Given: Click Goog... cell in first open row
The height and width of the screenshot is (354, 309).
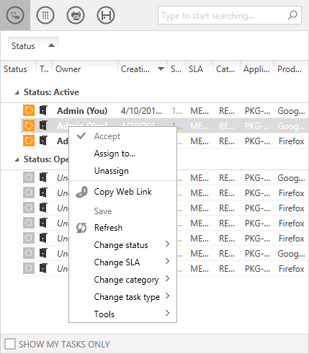Looking at the screenshot, I should pos(291,178).
